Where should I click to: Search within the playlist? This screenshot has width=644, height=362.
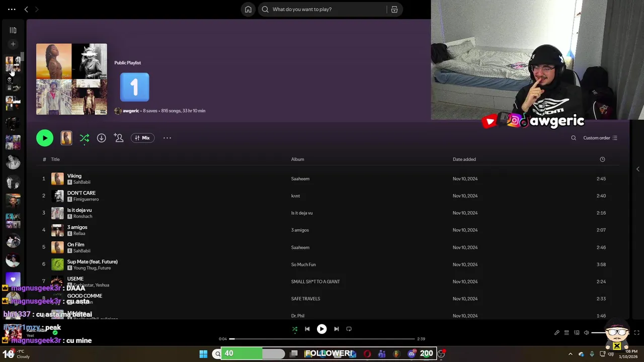click(574, 138)
